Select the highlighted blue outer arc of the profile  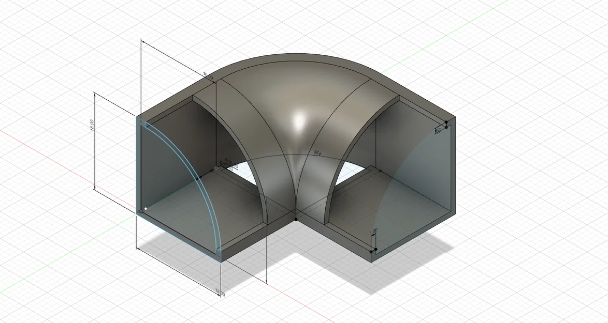coord(196,174)
